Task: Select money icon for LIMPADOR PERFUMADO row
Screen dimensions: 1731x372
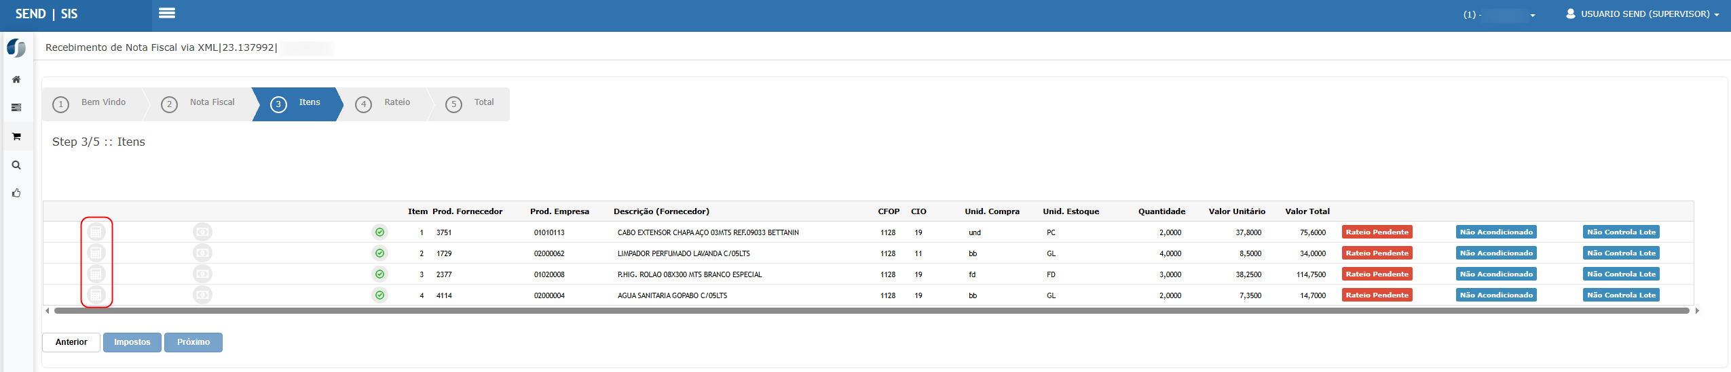Action: [202, 253]
